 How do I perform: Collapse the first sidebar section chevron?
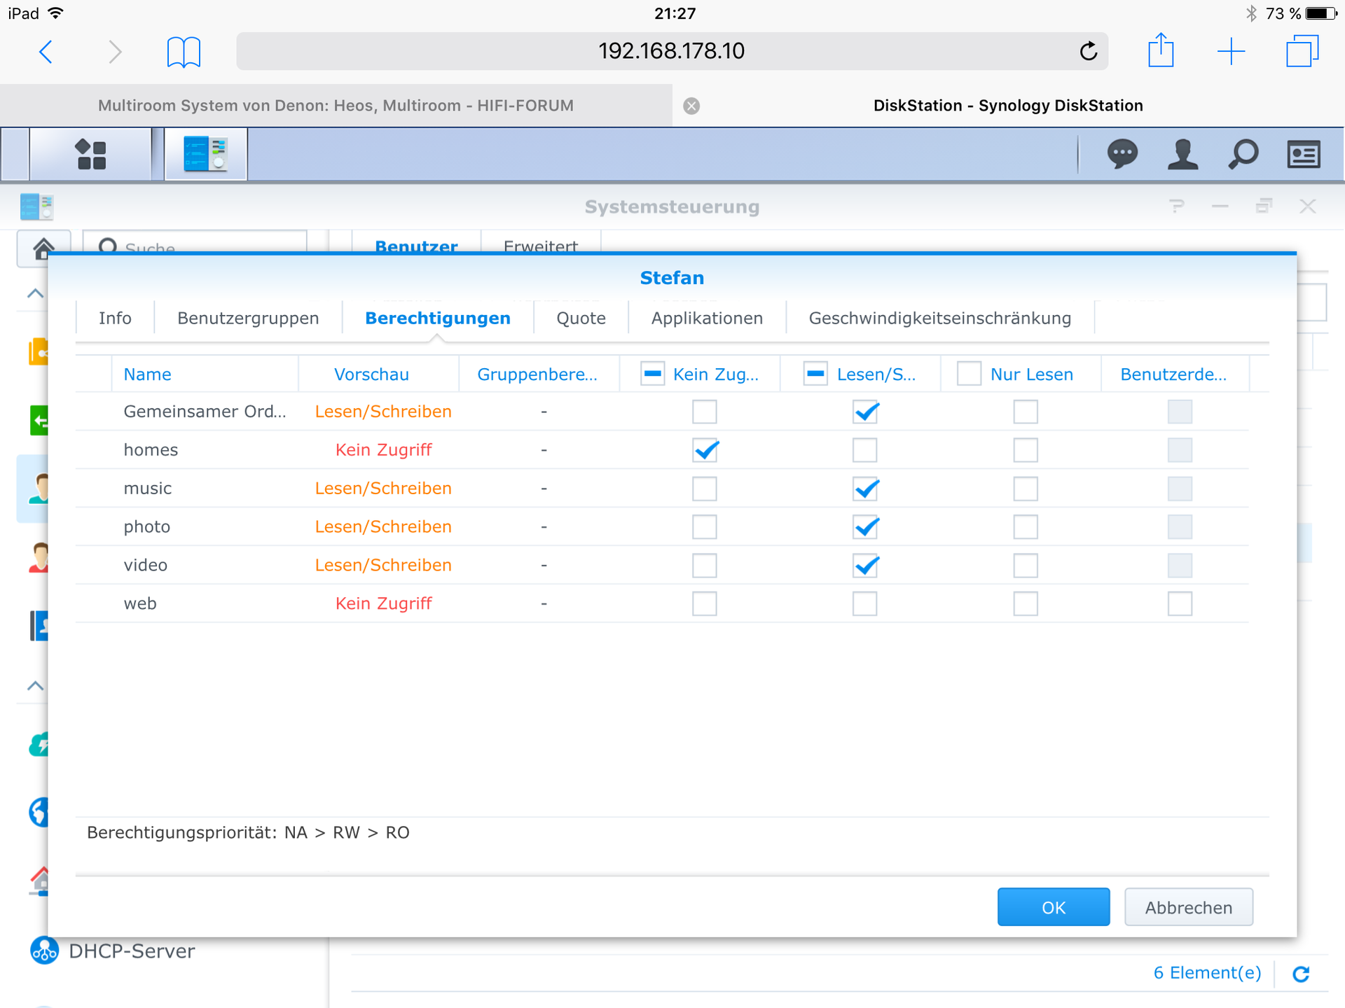[35, 293]
